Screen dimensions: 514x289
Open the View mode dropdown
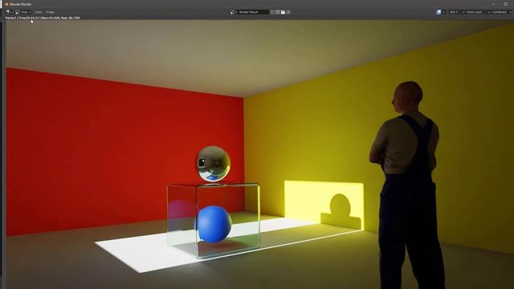pos(23,12)
